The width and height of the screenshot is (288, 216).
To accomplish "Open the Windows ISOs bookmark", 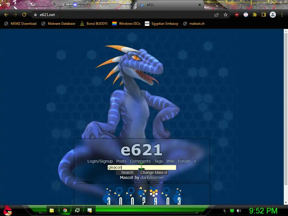I will tap(126, 24).
